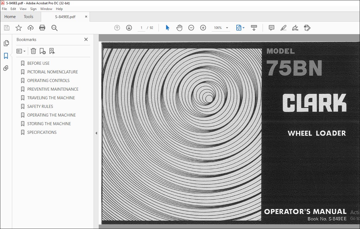Add file to starred favorites
The image size is (360, 229).
18,28
